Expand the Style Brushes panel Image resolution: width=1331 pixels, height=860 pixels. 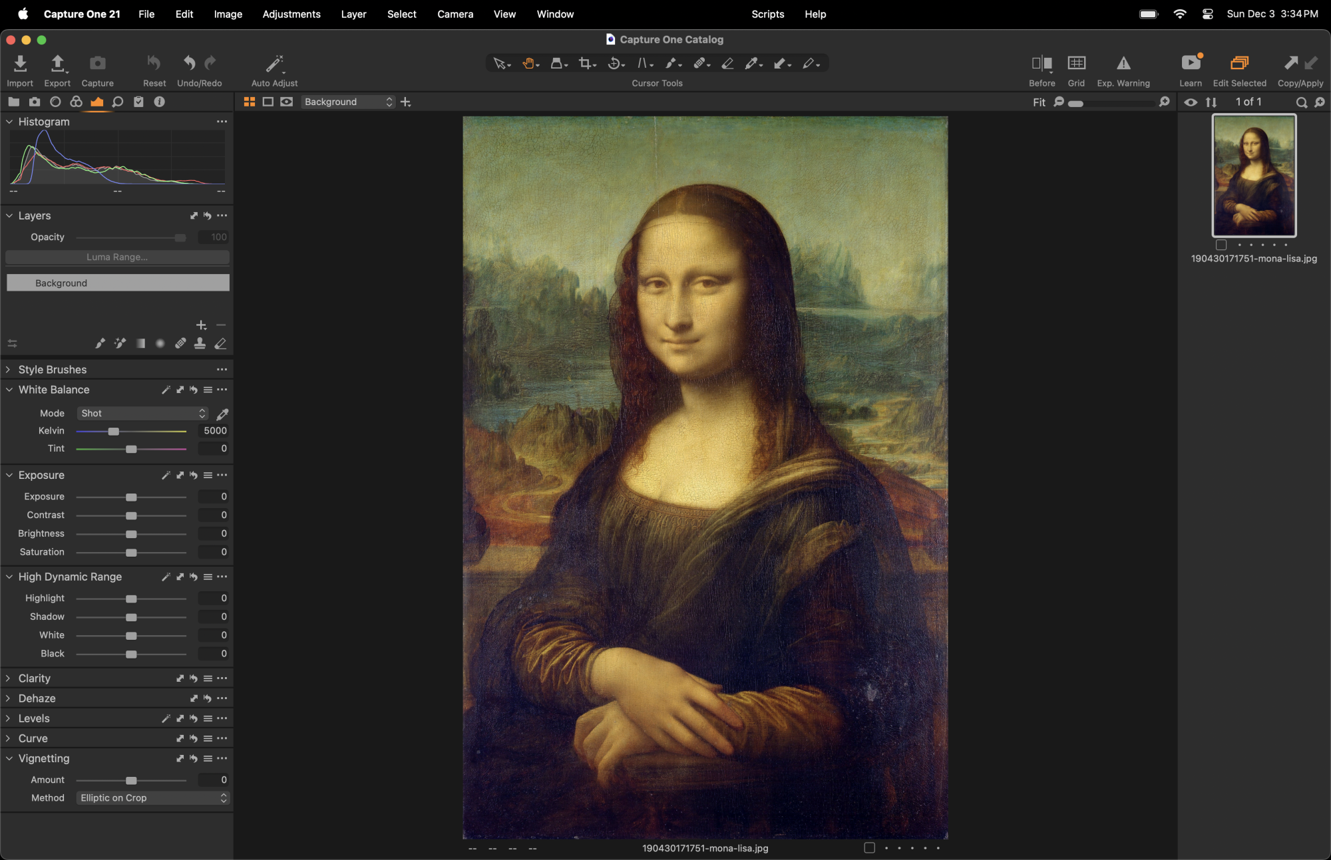8,369
